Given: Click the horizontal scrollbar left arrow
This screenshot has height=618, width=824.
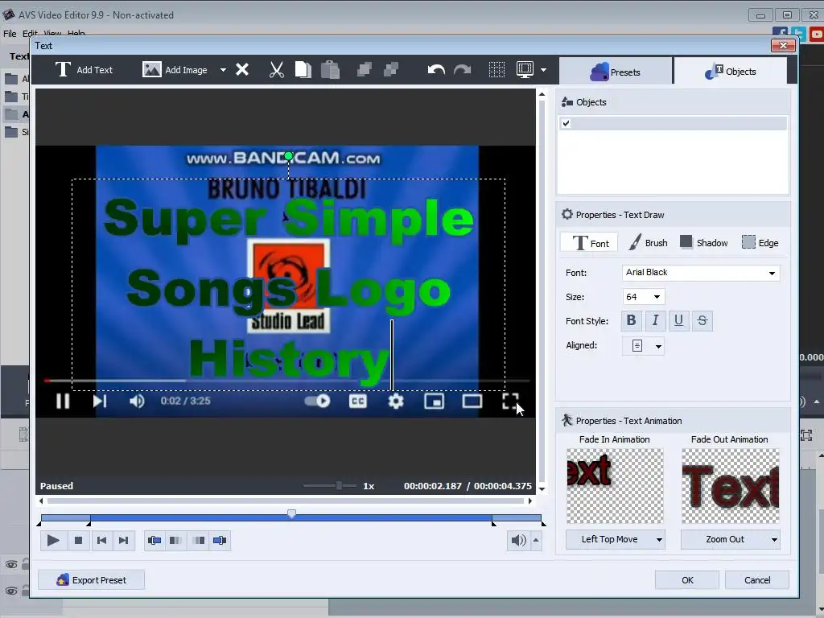Looking at the screenshot, I should coord(42,501).
